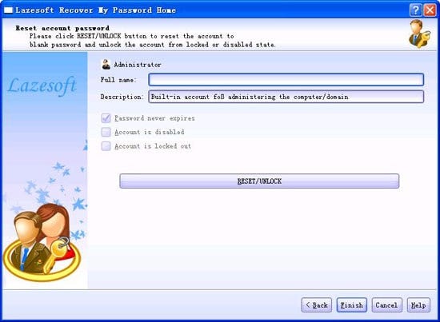Click the Lazesoft logo text in sidebar
Screen dimensions: 440x322
click(42, 85)
